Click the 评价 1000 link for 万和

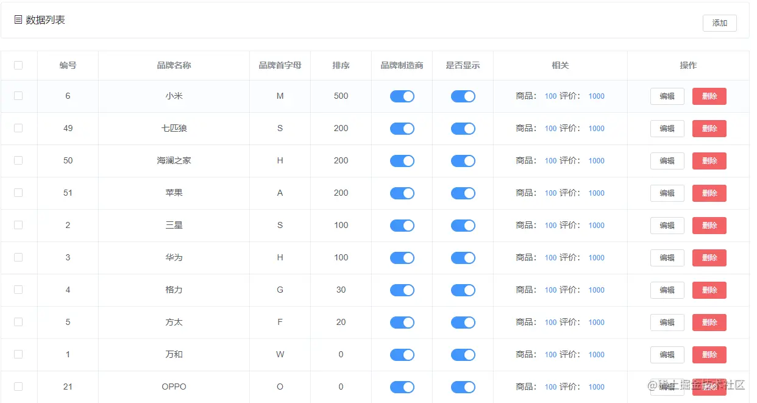[596, 355]
